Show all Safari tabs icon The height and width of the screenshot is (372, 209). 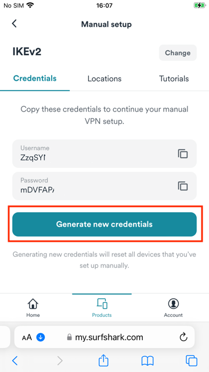coord(192,361)
